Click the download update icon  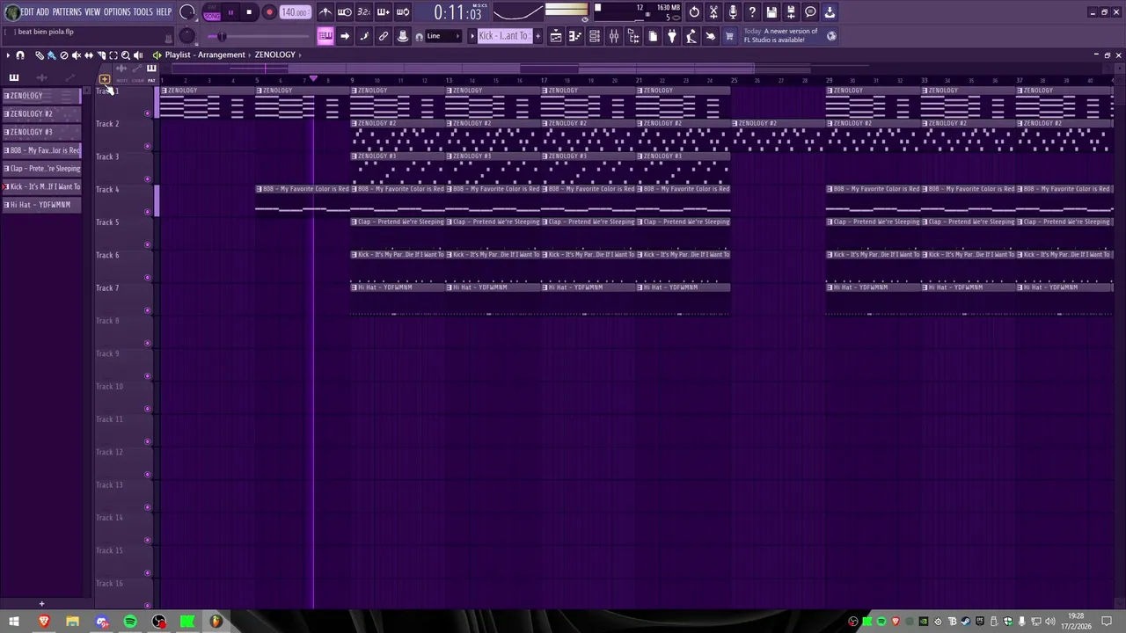coord(830,12)
